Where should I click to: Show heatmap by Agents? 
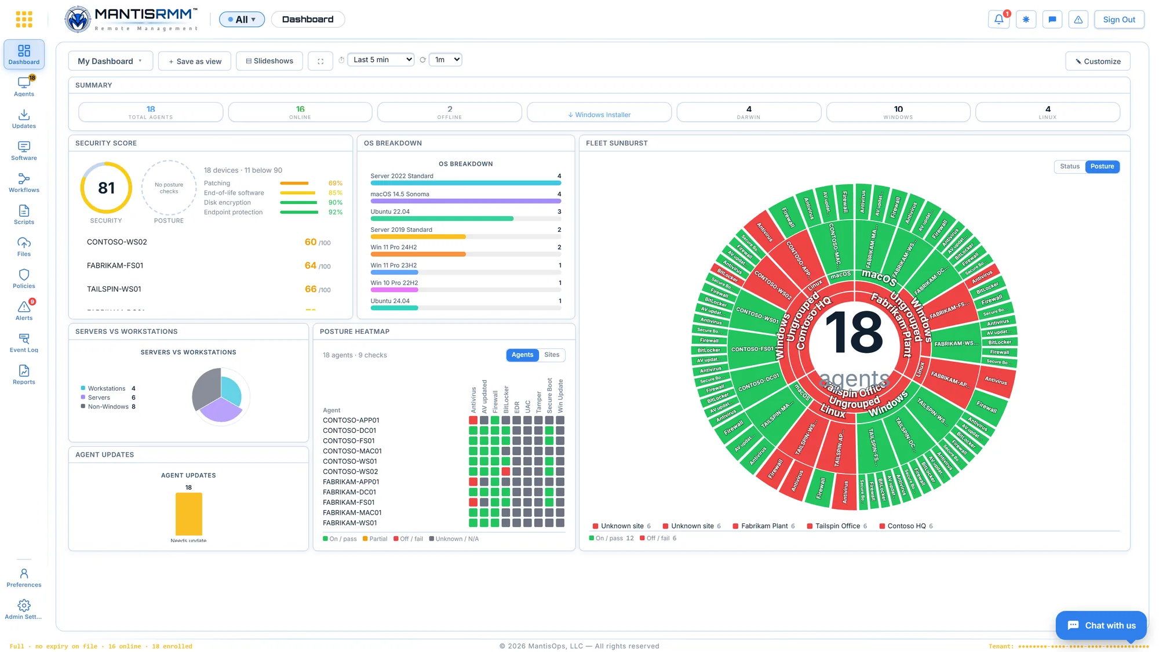pos(522,355)
